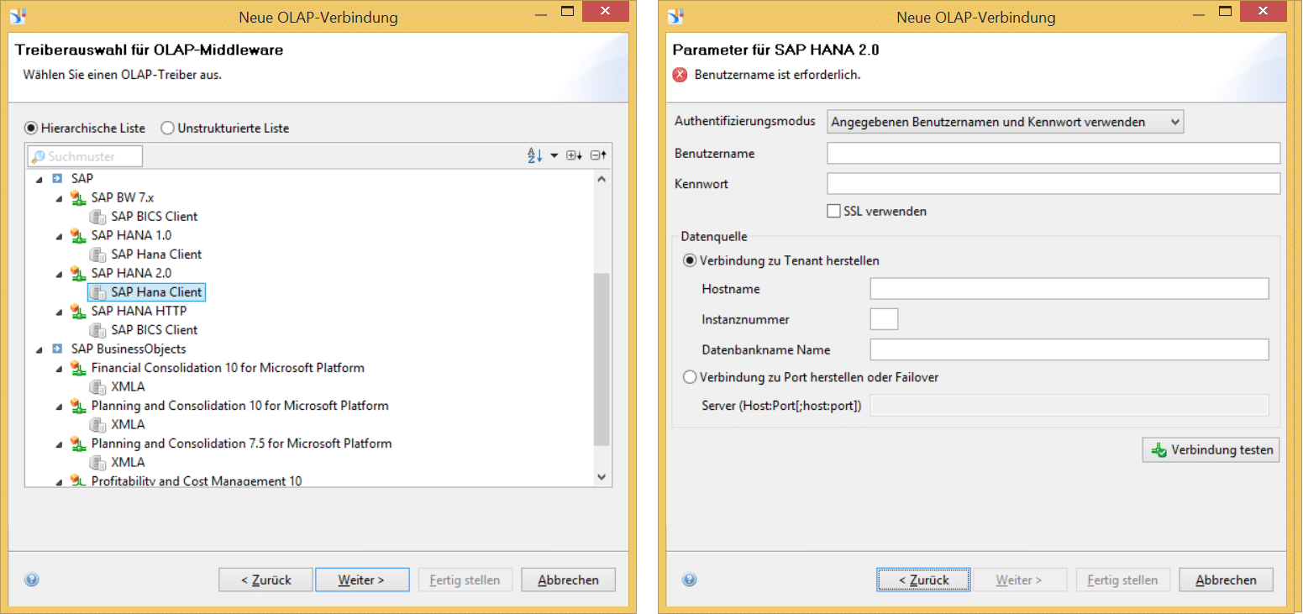Collapse the SAP BusinessObjects node

click(38, 350)
